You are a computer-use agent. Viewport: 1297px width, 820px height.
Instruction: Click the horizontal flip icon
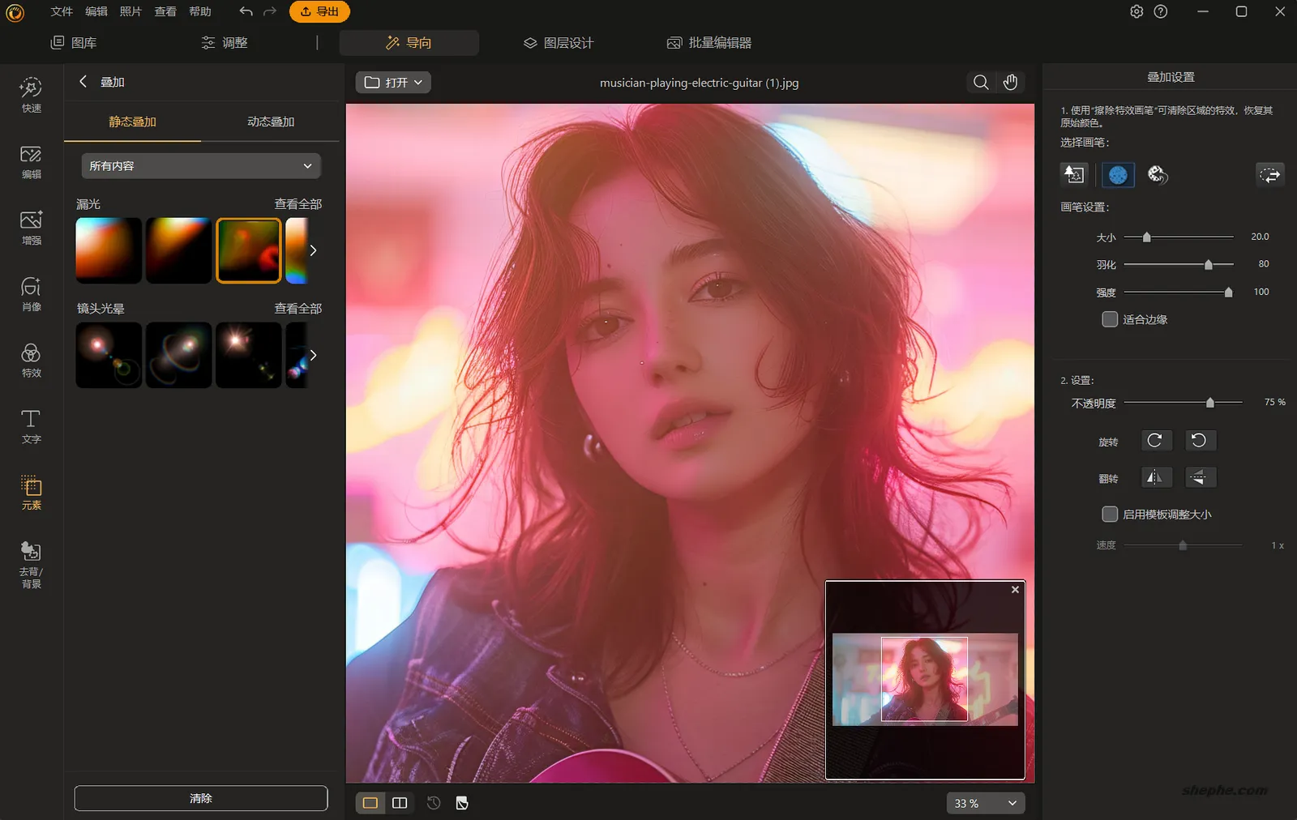1157,477
